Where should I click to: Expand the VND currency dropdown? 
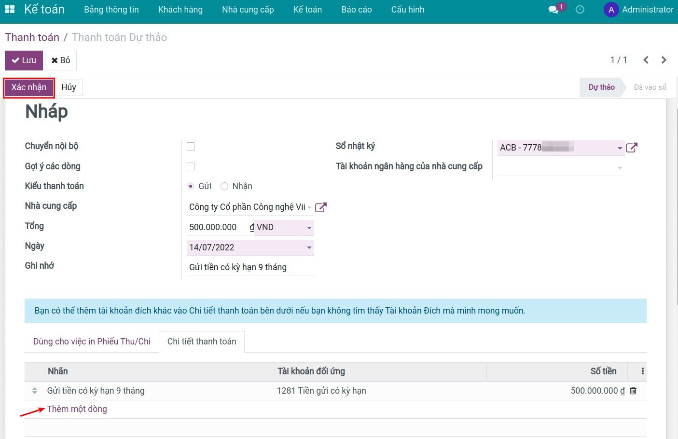[x=309, y=227]
